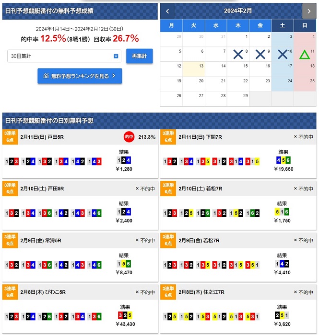Go to previous month in calendar
This screenshot has height=335, width=319.
click(167, 11)
